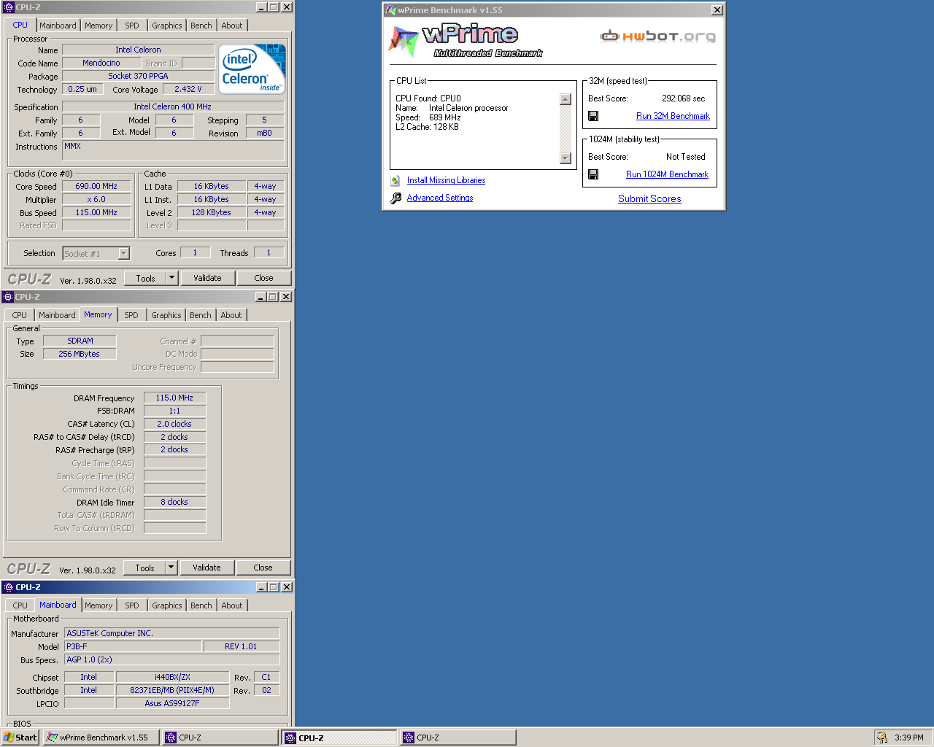Click the system tray notification icon
Screen dimensions: 934x747
click(x=881, y=738)
